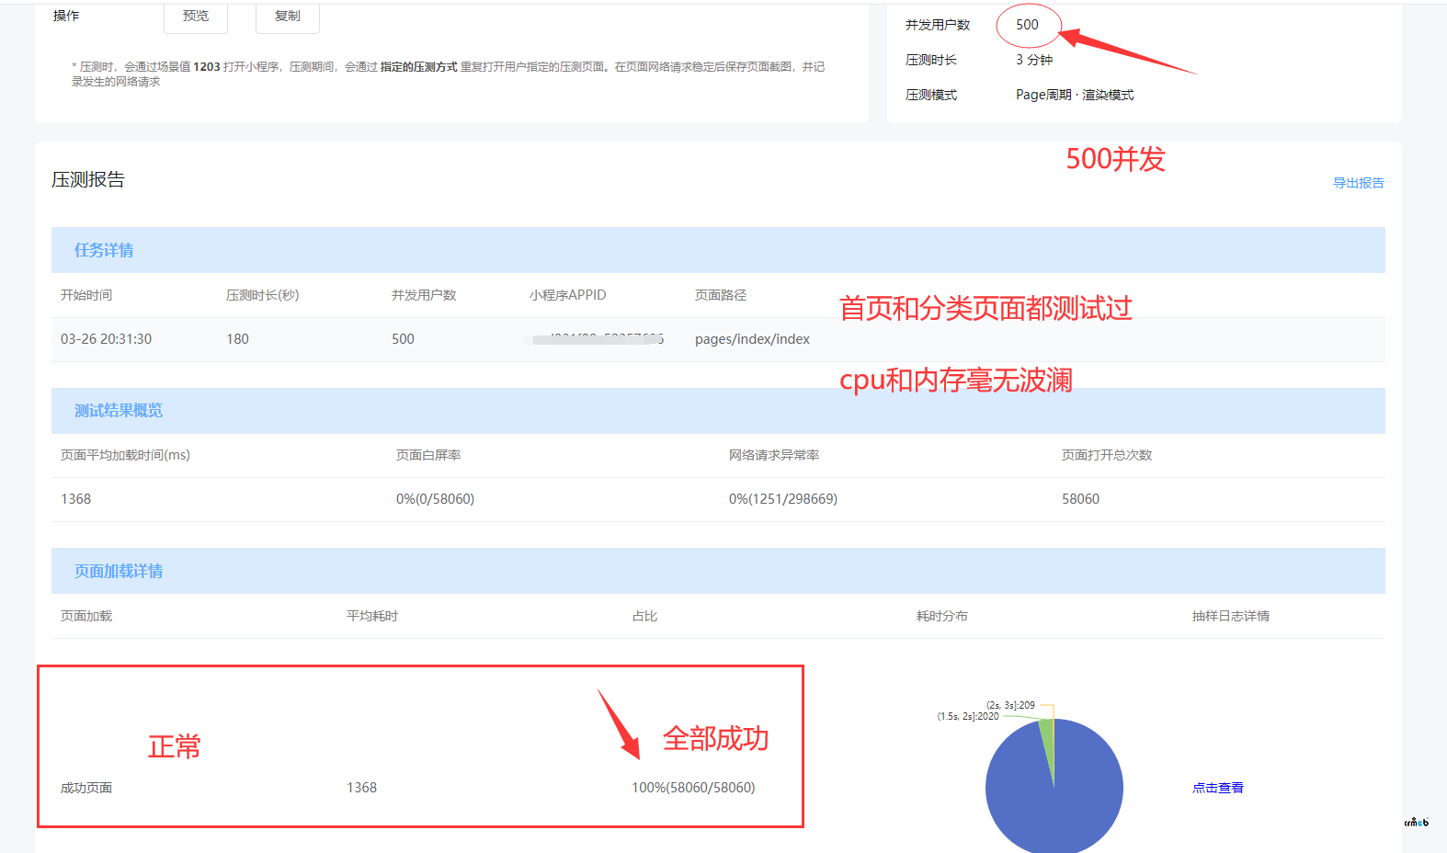
Task: Click the 并发用户数 column header
Action: (x=424, y=295)
